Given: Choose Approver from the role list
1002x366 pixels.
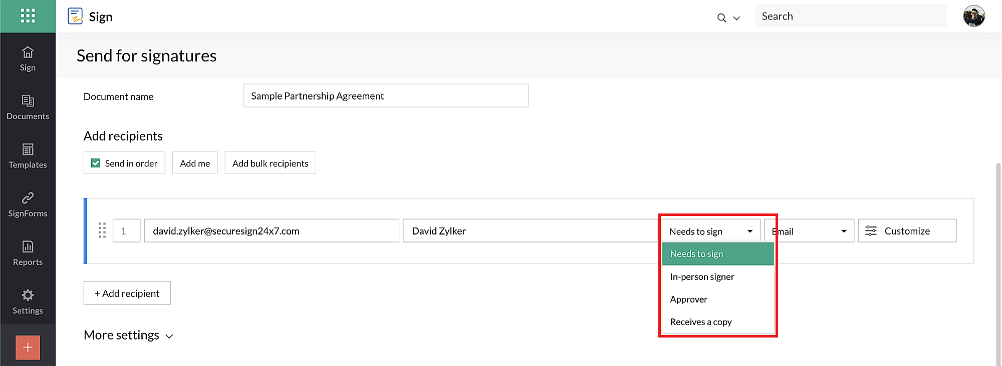Looking at the screenshot, I should pyautogui.click(x=689, y=299).
